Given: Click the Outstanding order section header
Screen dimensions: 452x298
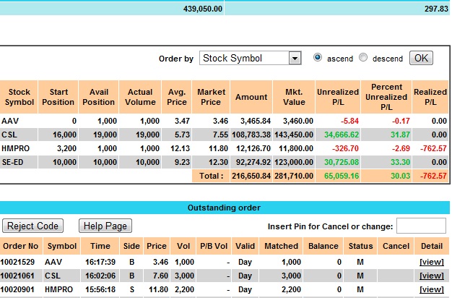Looking at the screenshot, I should [224, 208].
